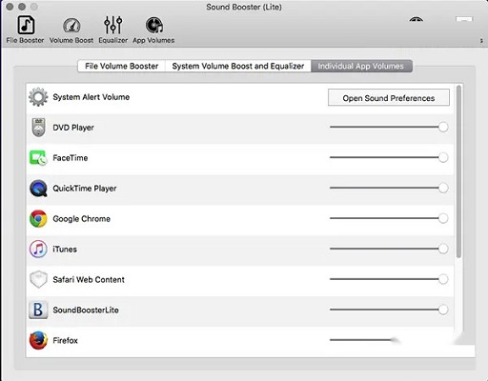Click the DVD Player app icon
The width and height of the screenshot is (488, 381).
point(38,128)
